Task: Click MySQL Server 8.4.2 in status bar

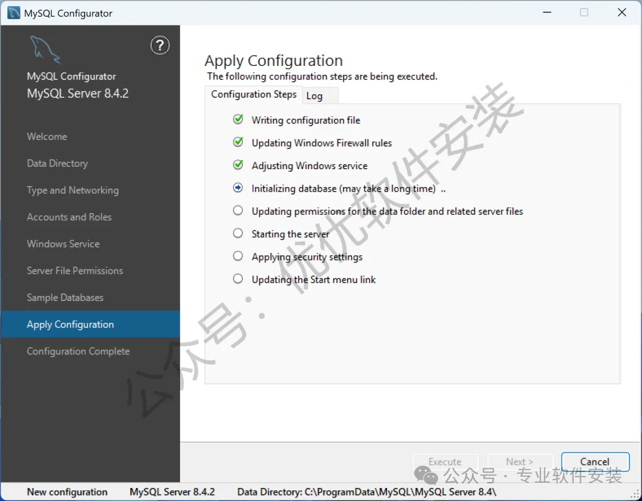Action: [172, 492]
